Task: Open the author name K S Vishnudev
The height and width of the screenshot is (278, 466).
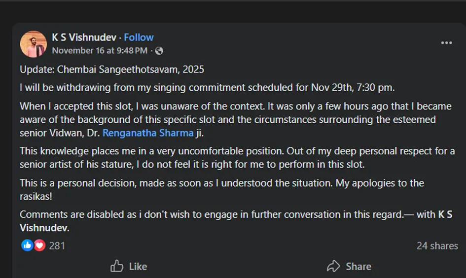Action: [x=85, y=37]
